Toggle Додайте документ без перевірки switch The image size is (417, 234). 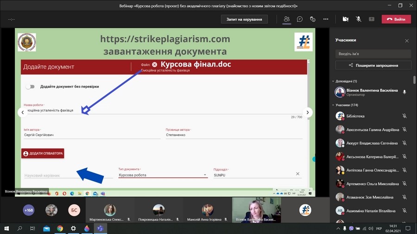coord(30,86)
